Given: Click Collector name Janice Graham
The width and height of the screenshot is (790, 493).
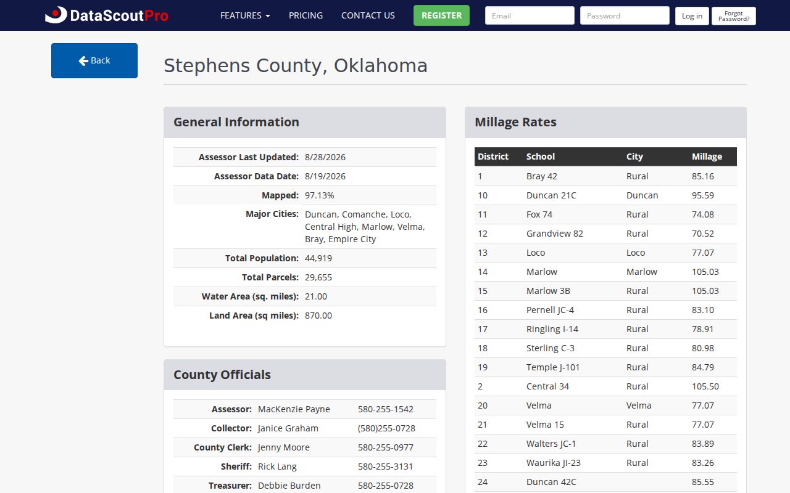Looking at the screenshot, I should (x=288, y=428).
